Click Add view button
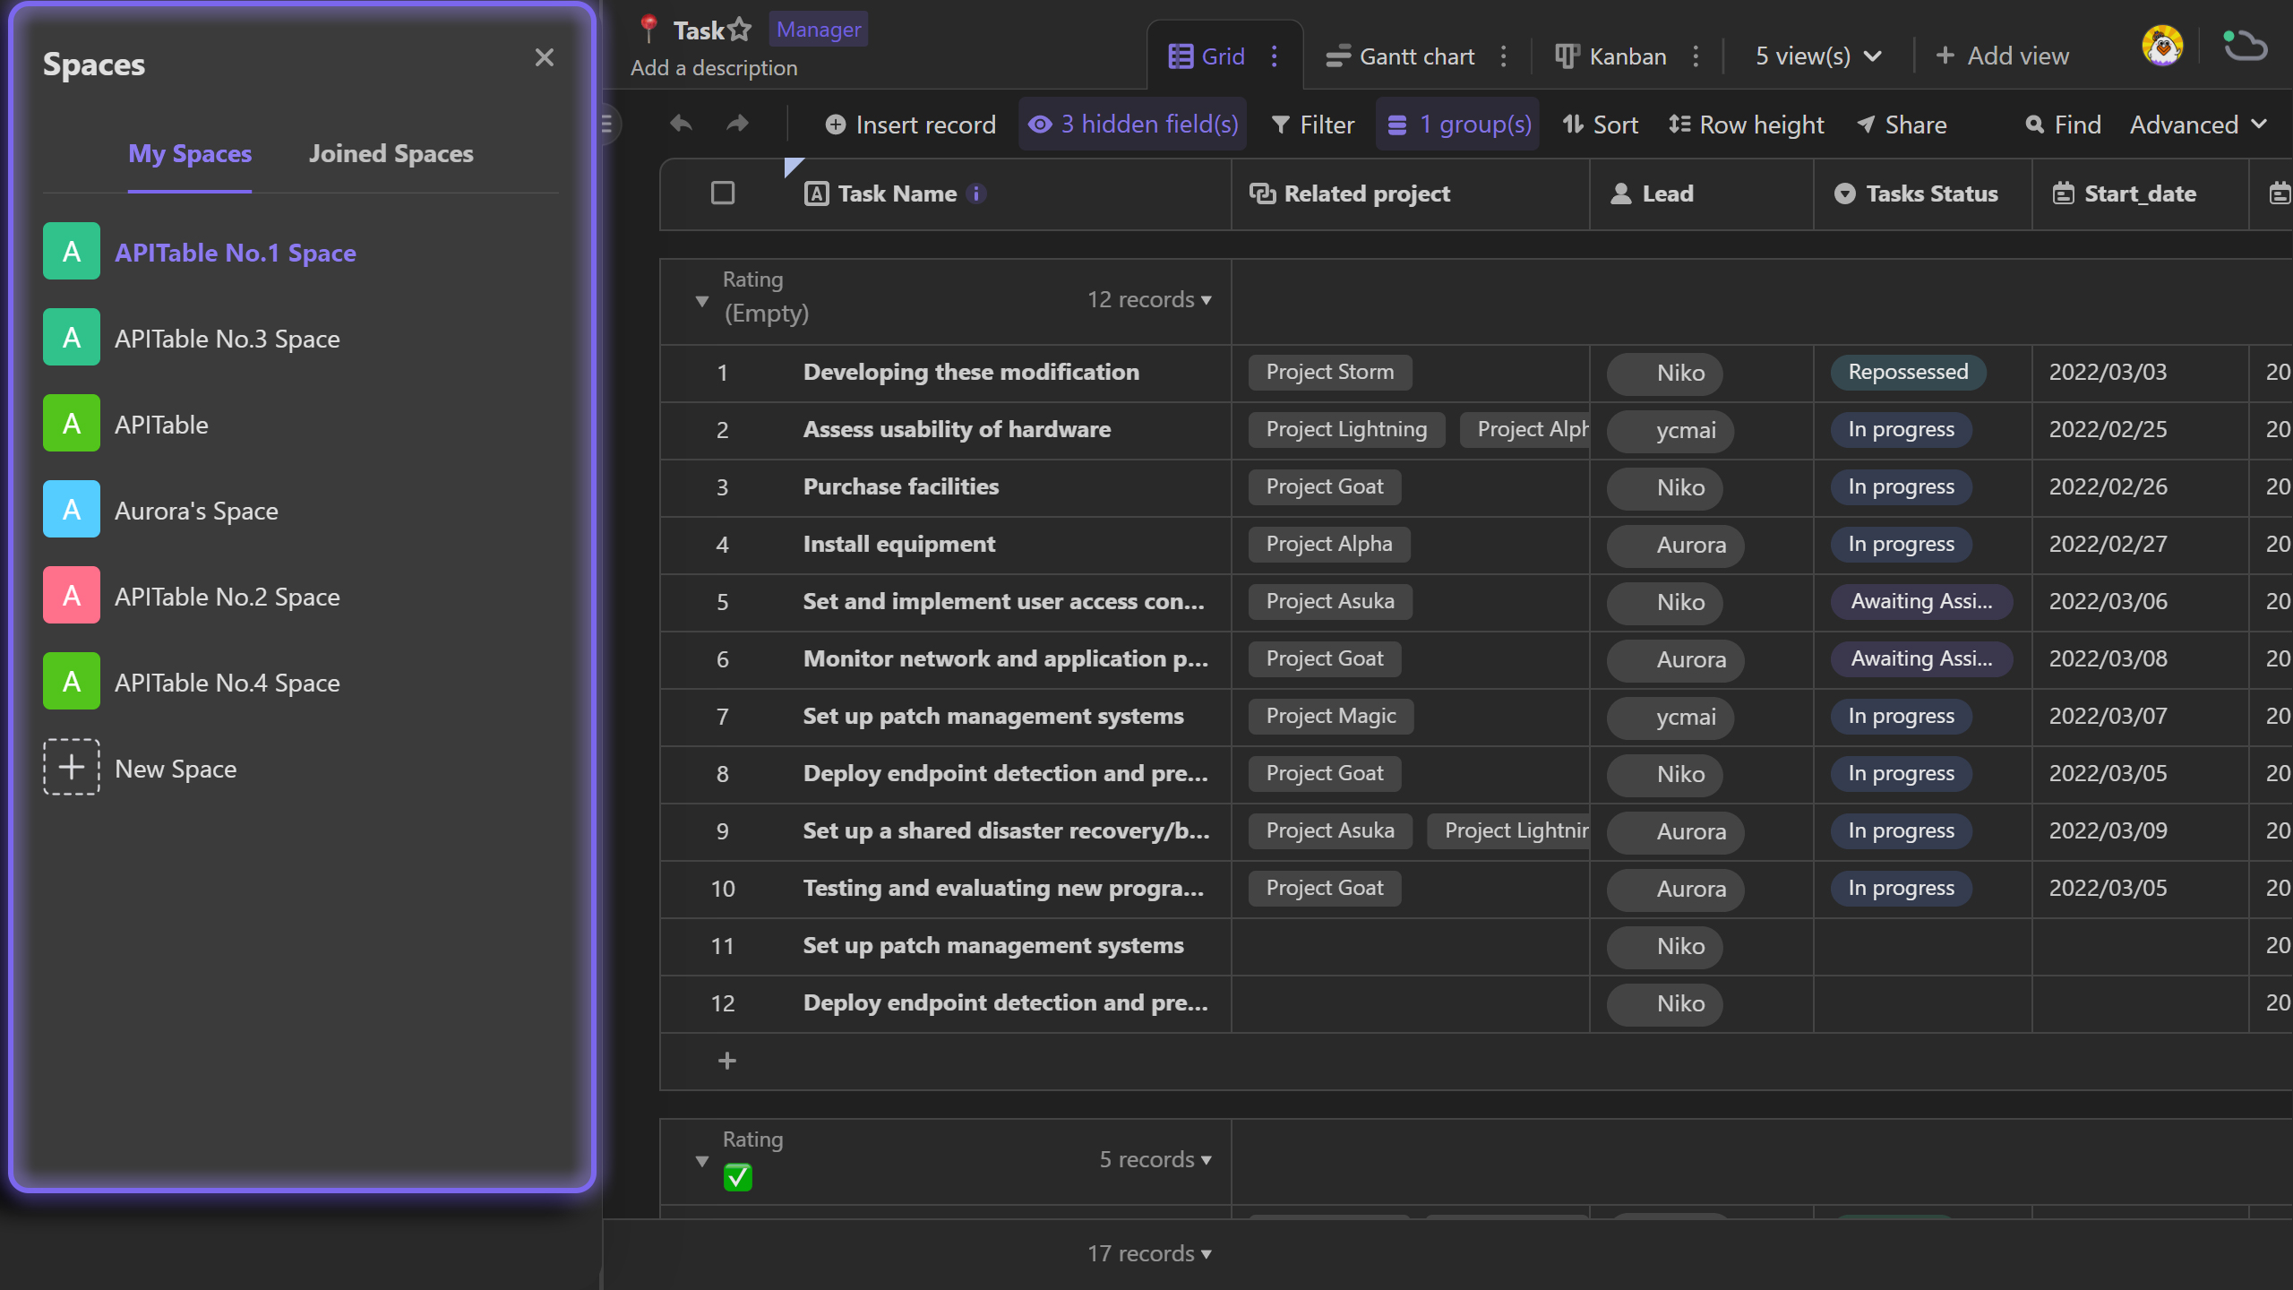Screen dimensions: 2293x1290 point(2003,56)
